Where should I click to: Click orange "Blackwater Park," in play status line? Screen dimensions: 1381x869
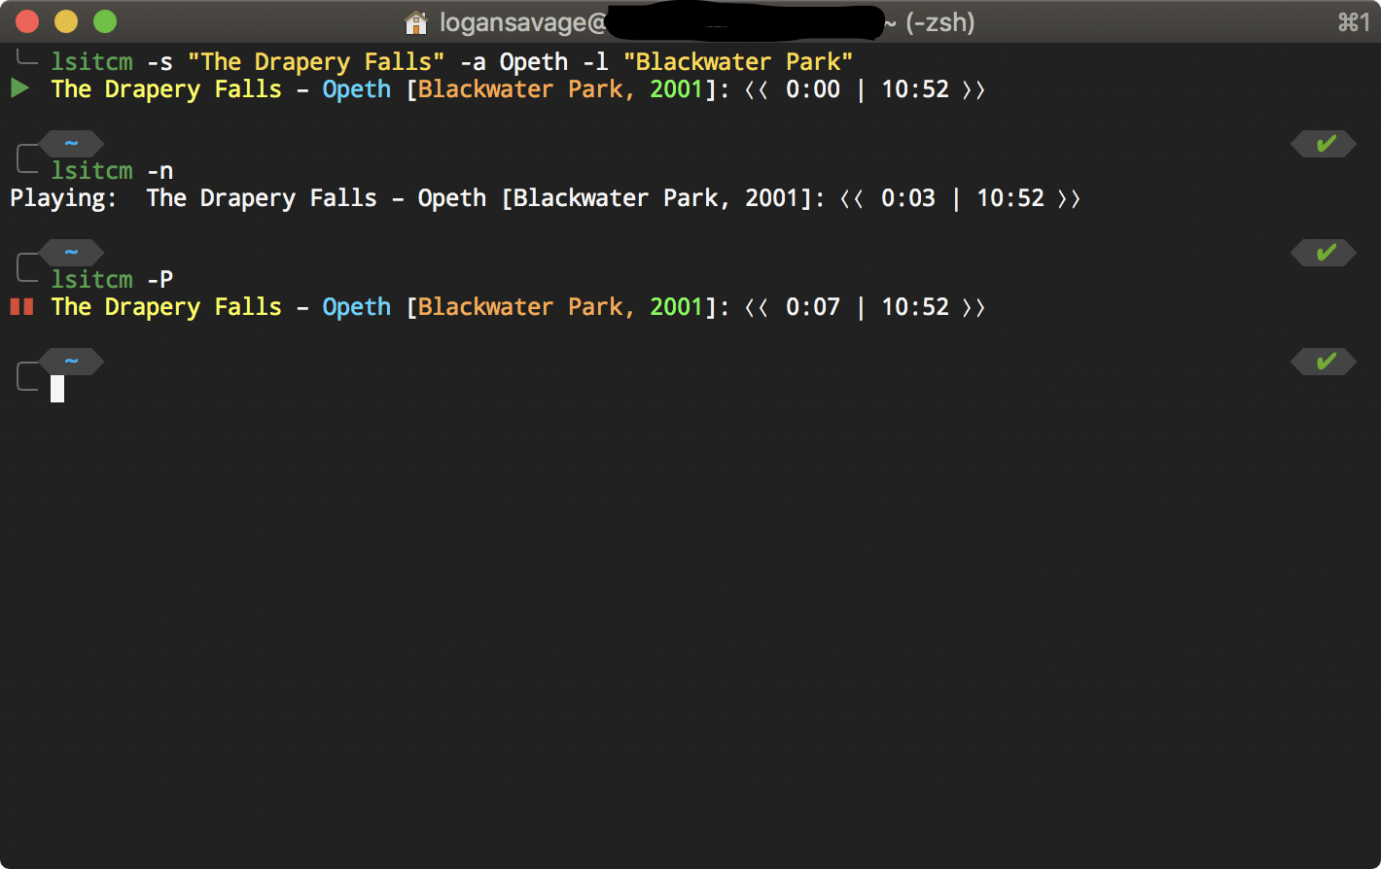527,89
